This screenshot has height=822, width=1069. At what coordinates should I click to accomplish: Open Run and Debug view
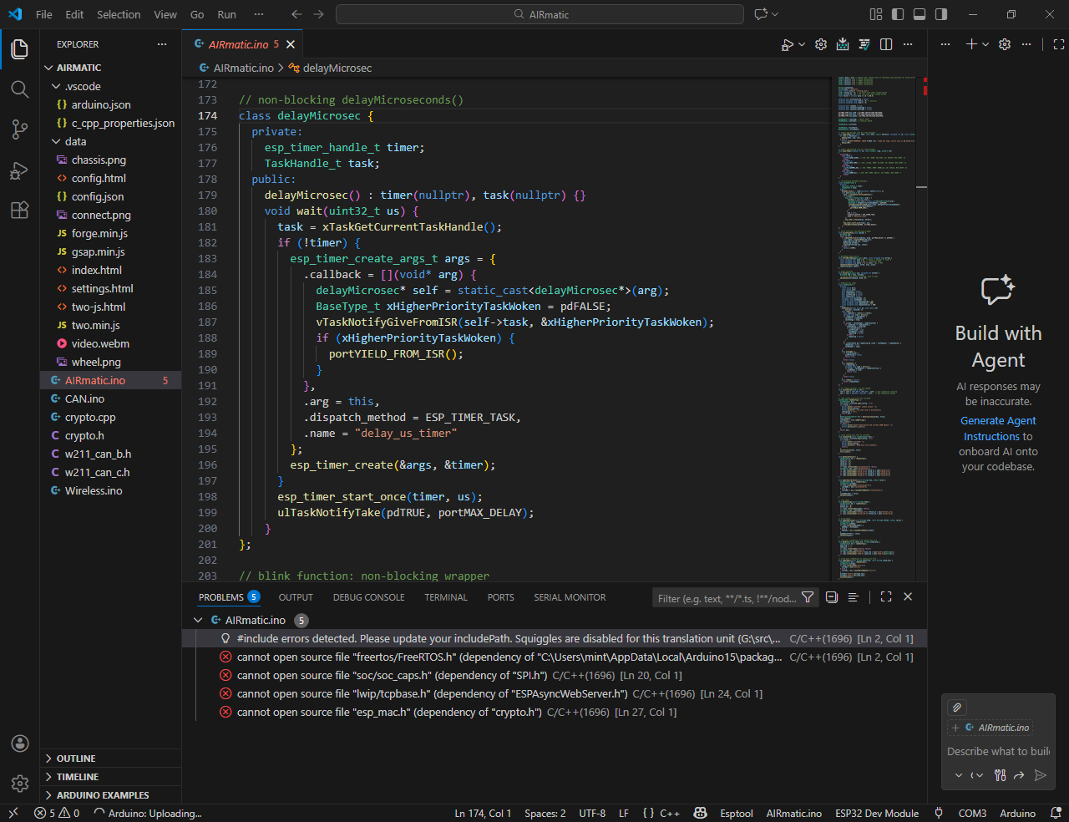pos(20,170)
